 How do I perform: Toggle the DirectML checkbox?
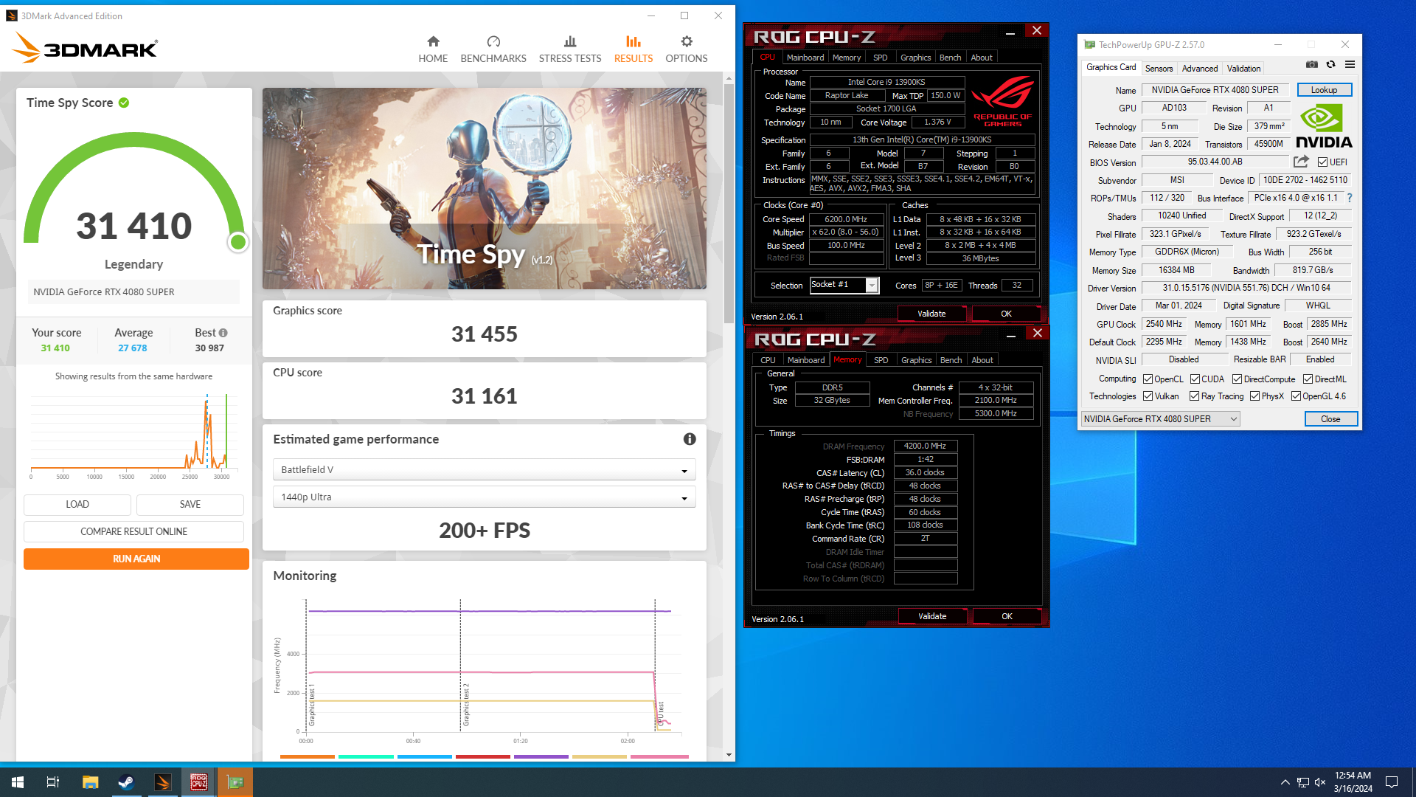(x=1308, y=379)
